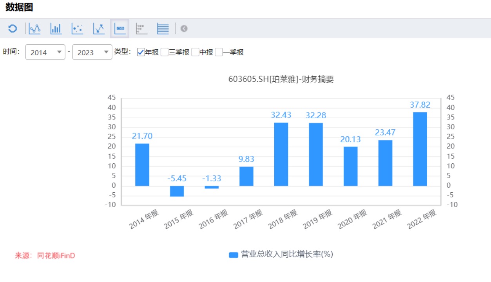Click the 2016 年报 bar labeled -1.33
This screenshot has width=491, height=282.
pos(212,187)
